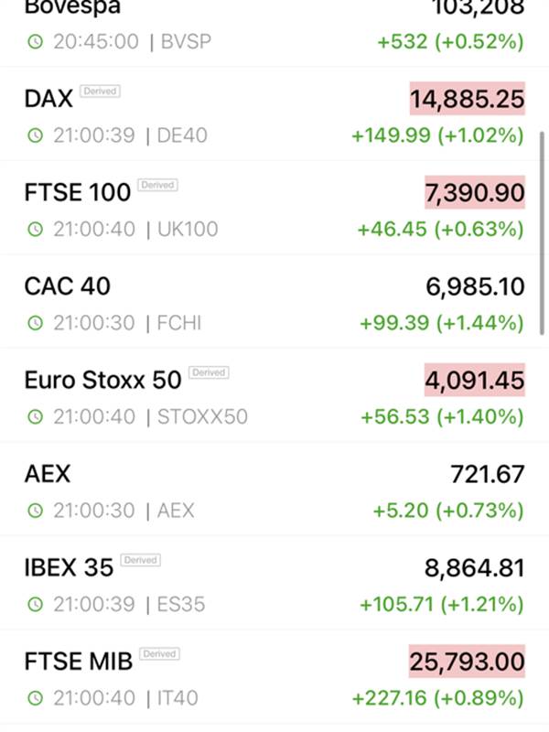
Task: Click the clock icon in FTSE 100 row
Action: point(36,230)
